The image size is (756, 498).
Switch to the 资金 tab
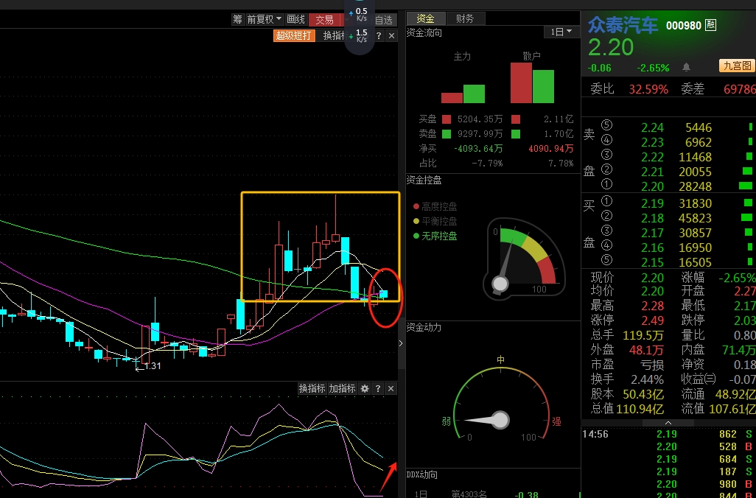(425, 19)
